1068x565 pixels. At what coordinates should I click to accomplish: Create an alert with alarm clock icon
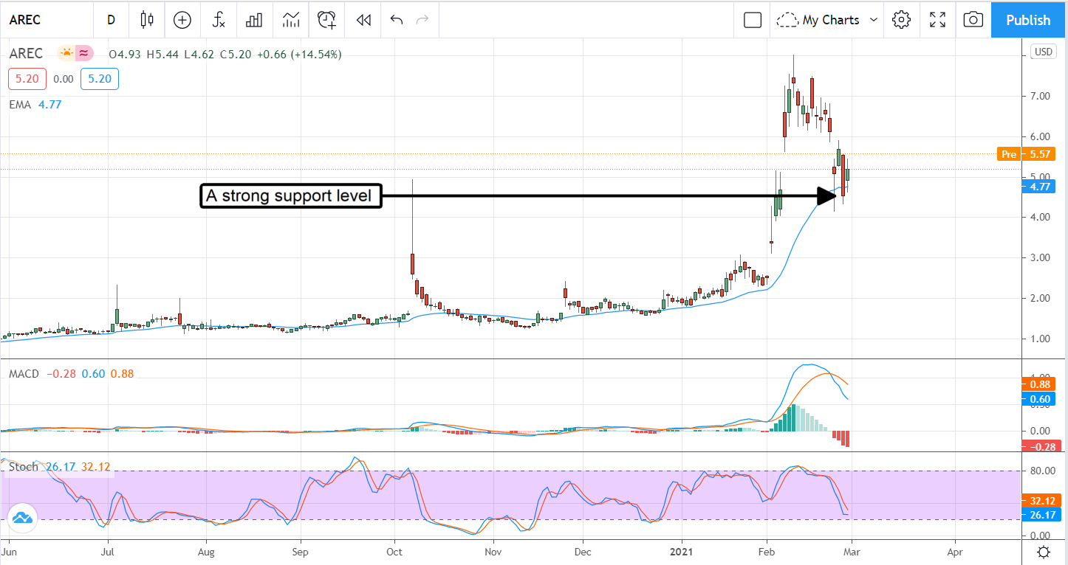(x=326, y=20)
